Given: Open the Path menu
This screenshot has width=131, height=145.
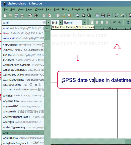Looking at the screenshot, I should 48,10.
